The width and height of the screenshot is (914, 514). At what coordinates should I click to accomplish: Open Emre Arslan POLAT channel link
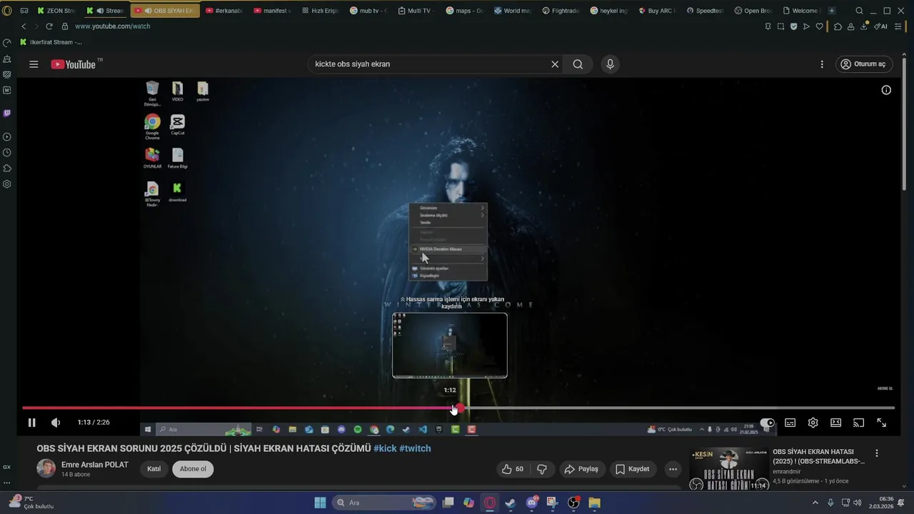pyautogui.click(x=95, y=465)
